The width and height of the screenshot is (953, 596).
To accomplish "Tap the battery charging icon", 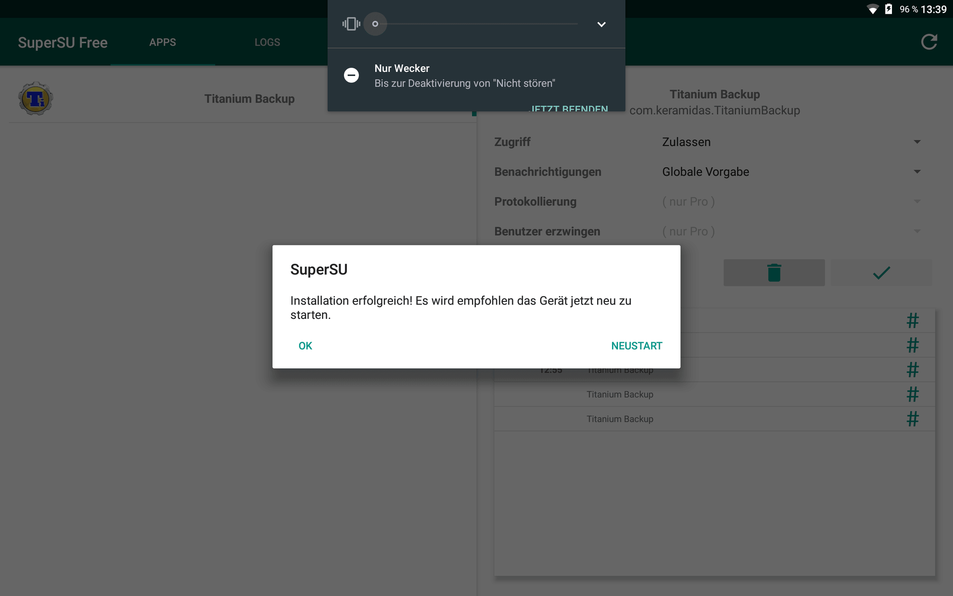I will click(888, 9).
